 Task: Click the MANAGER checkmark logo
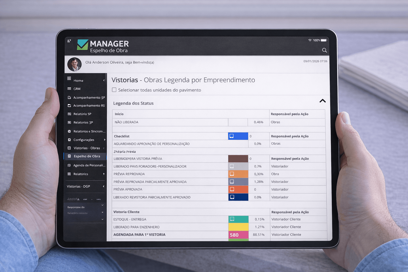(83, 45)
